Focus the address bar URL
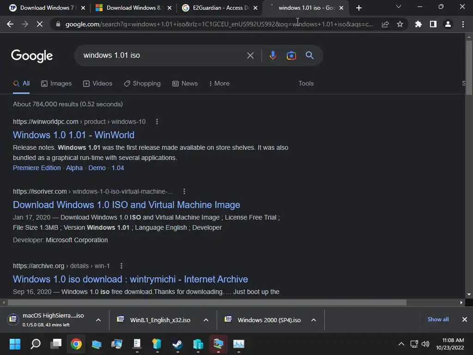The image size is (473, 355). point(219,24)
